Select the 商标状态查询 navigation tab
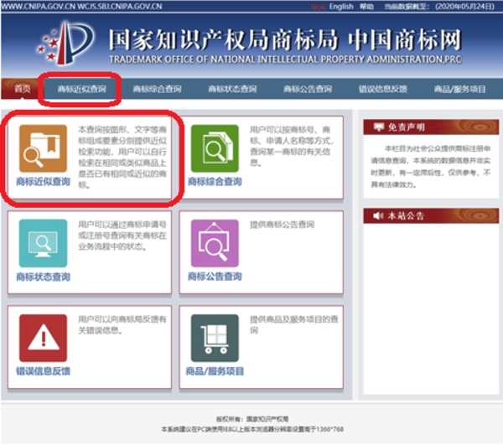 (232, 89)
